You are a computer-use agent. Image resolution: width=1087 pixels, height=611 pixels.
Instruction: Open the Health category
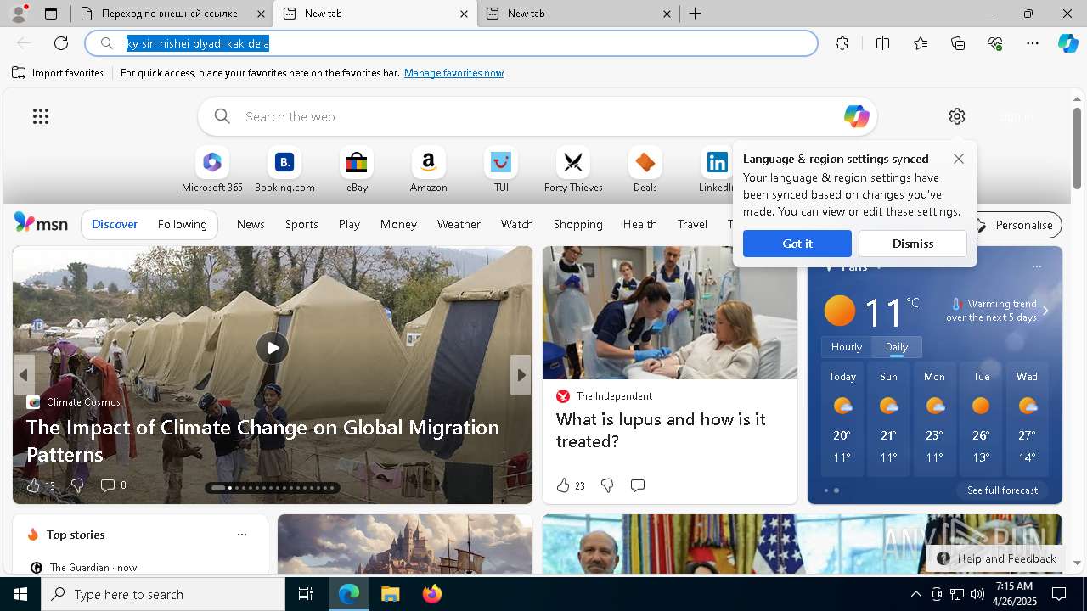tap(639, 224)
